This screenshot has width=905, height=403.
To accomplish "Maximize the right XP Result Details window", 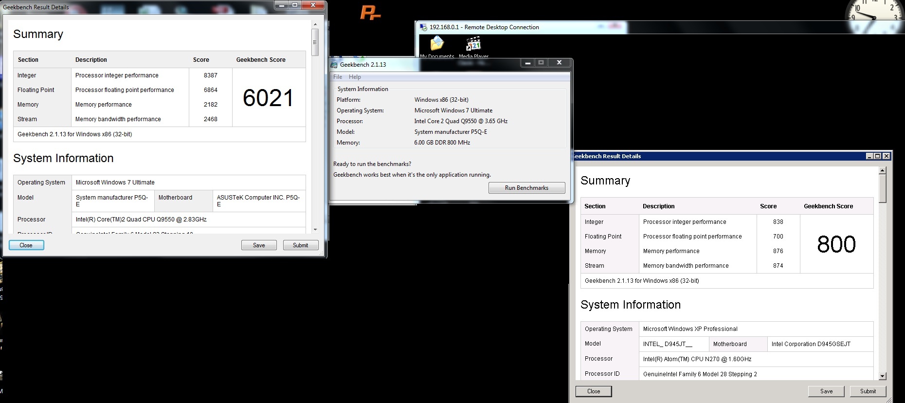I will tap(878, 156).
